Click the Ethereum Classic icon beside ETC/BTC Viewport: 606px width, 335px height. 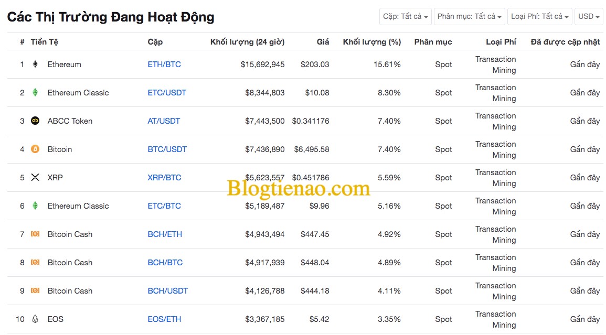click(x=35, y=206)
